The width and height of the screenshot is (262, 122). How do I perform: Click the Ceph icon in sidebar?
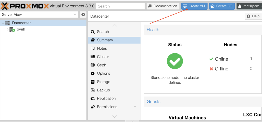coord(93,65)
